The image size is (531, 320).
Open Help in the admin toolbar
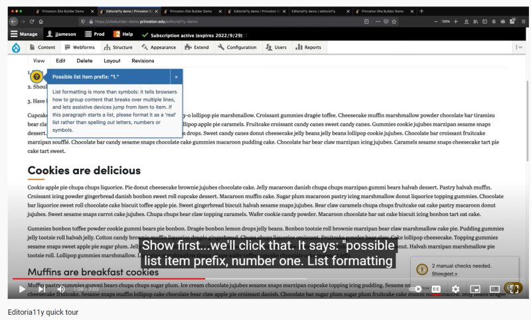tap(123, 34)
